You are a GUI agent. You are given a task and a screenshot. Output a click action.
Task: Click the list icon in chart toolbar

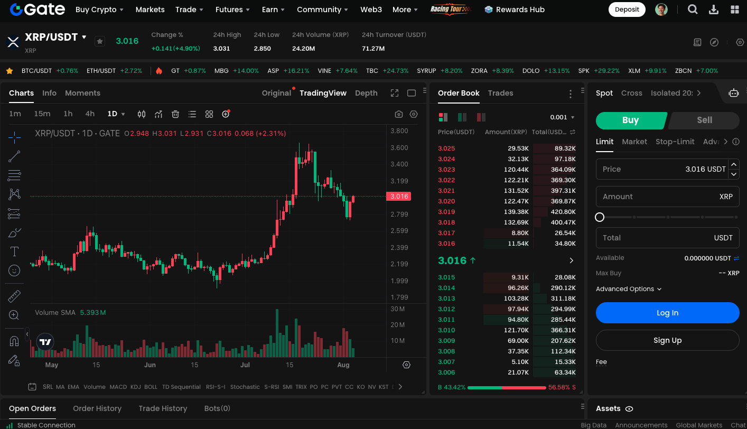click(x=192, y=114)
